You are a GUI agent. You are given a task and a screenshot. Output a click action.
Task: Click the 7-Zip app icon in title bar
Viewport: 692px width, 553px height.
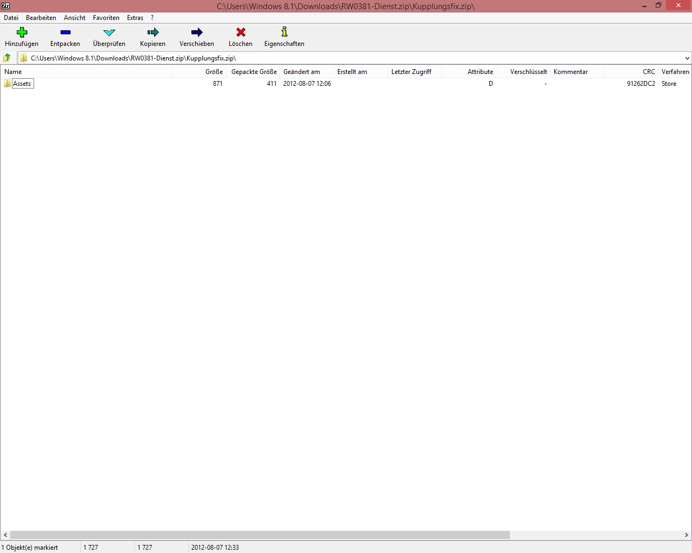coord(5,6)
